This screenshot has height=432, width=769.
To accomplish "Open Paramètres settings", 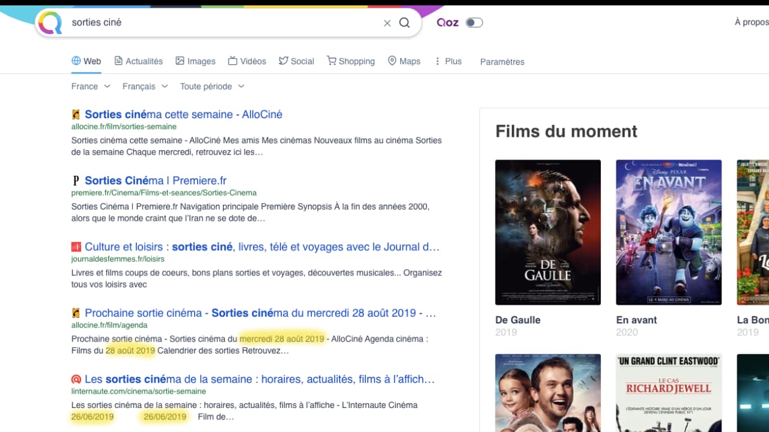I will pos(502,62).
